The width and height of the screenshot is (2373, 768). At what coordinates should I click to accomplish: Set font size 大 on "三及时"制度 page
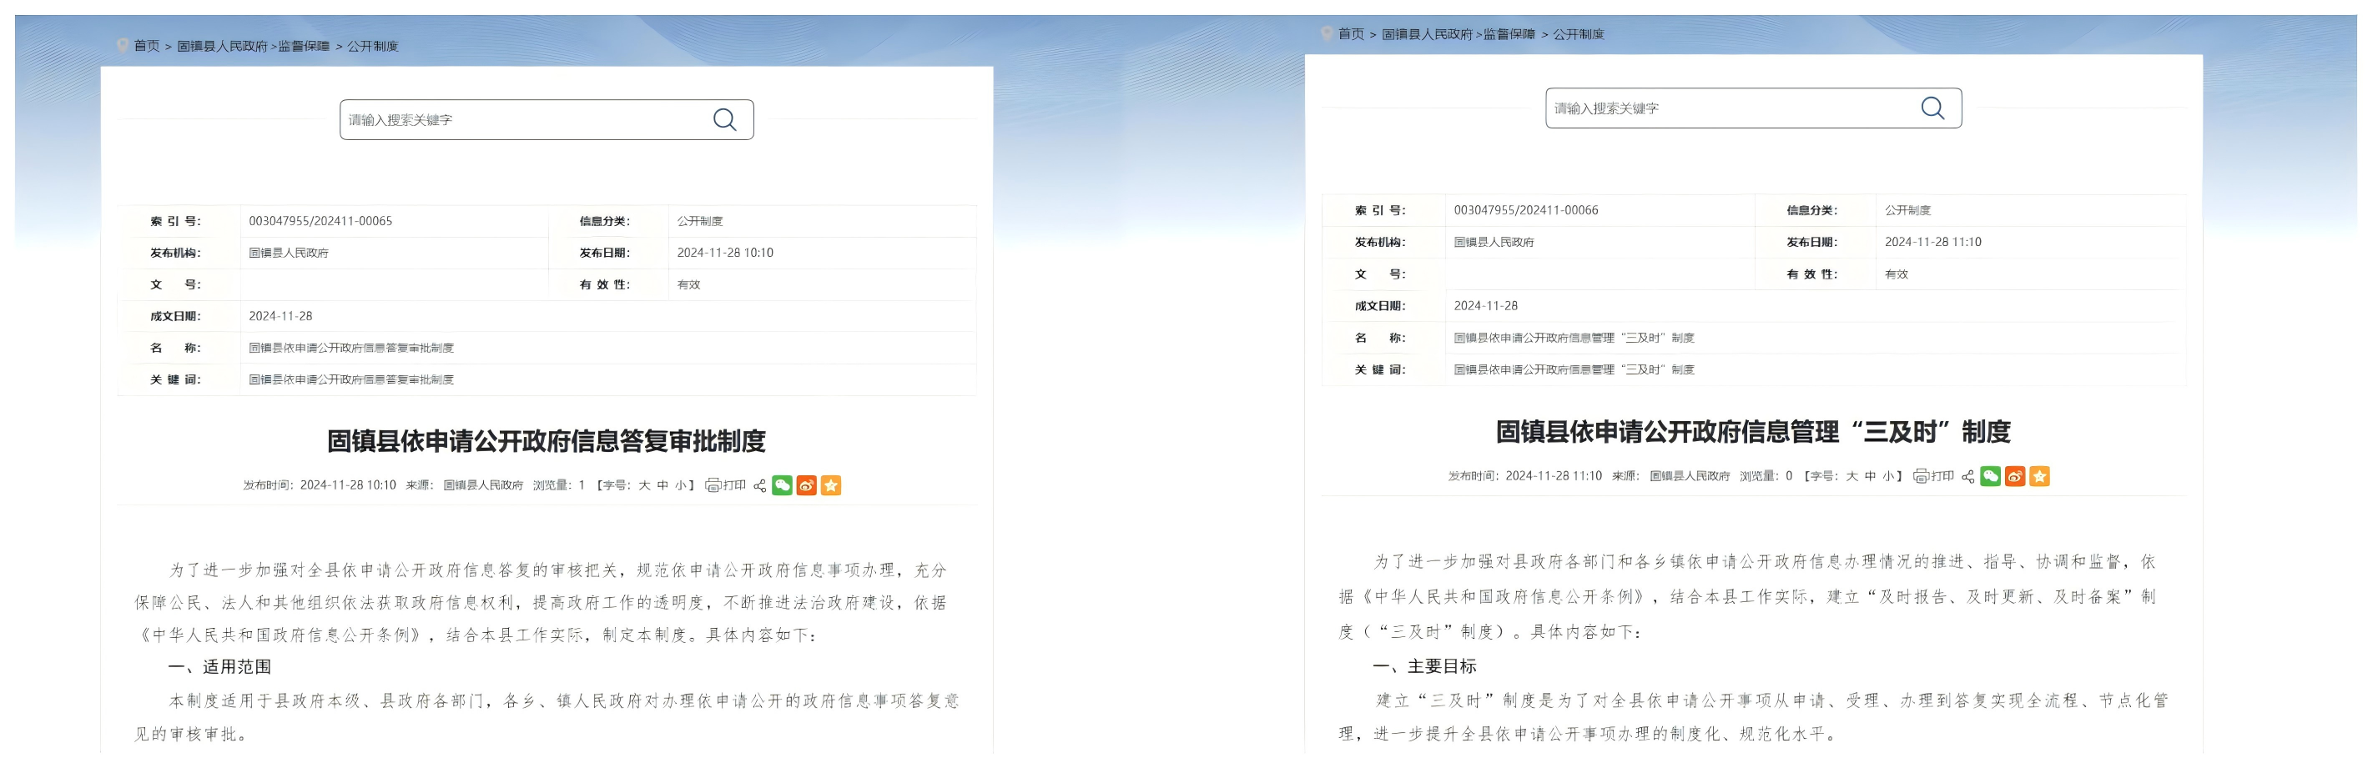point(1852,476)
